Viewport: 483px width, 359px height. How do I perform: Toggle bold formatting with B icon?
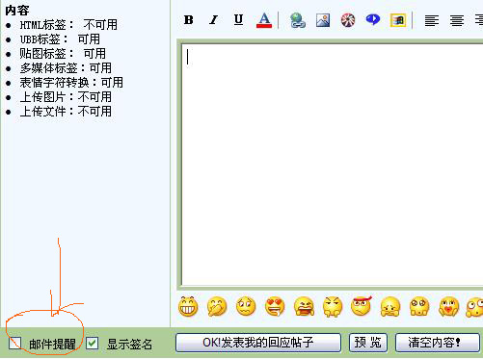click(189, 20)
